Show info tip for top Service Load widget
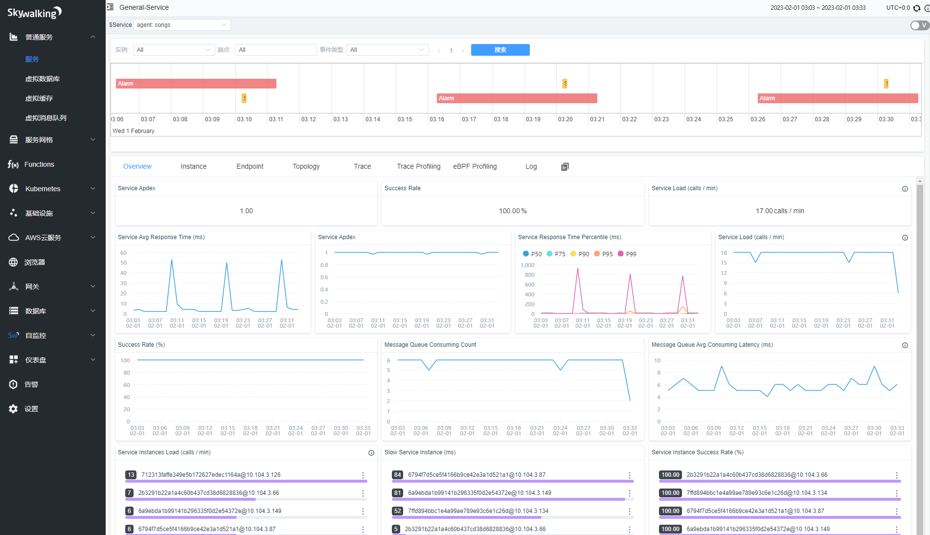This screenshot has height=535, width=930. coord(905,189)
